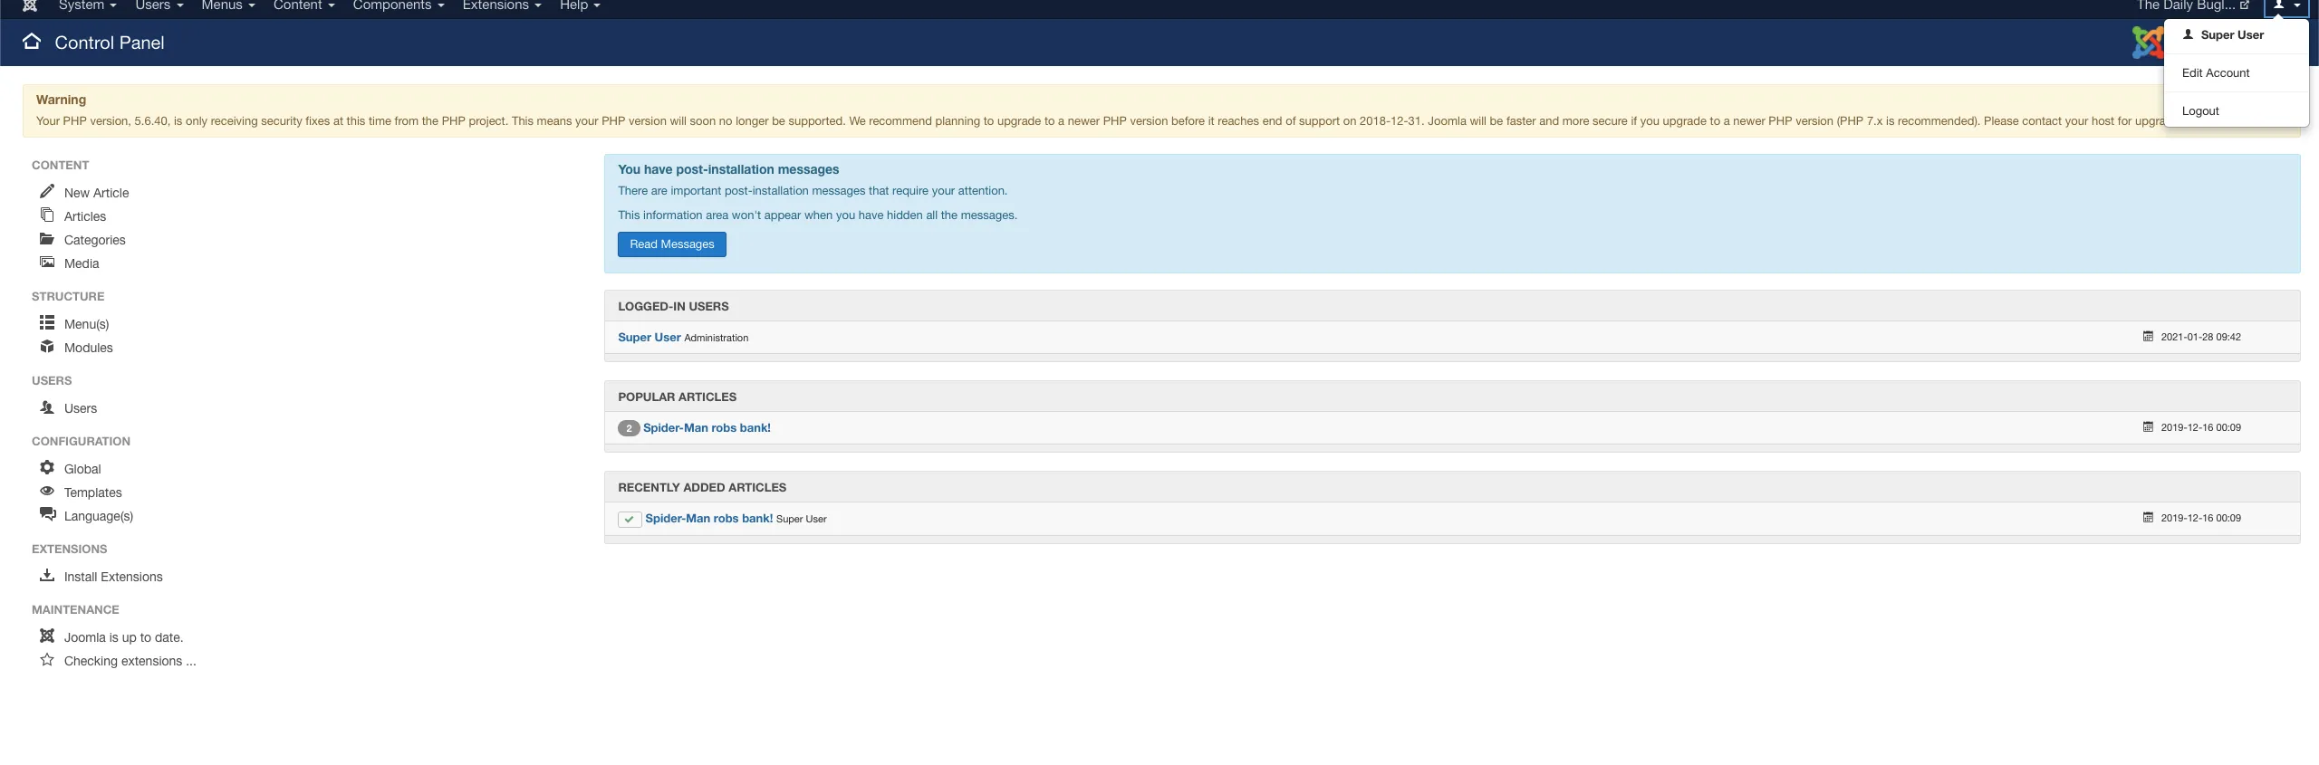Choose Logout from user menu

click(2200, 111)
